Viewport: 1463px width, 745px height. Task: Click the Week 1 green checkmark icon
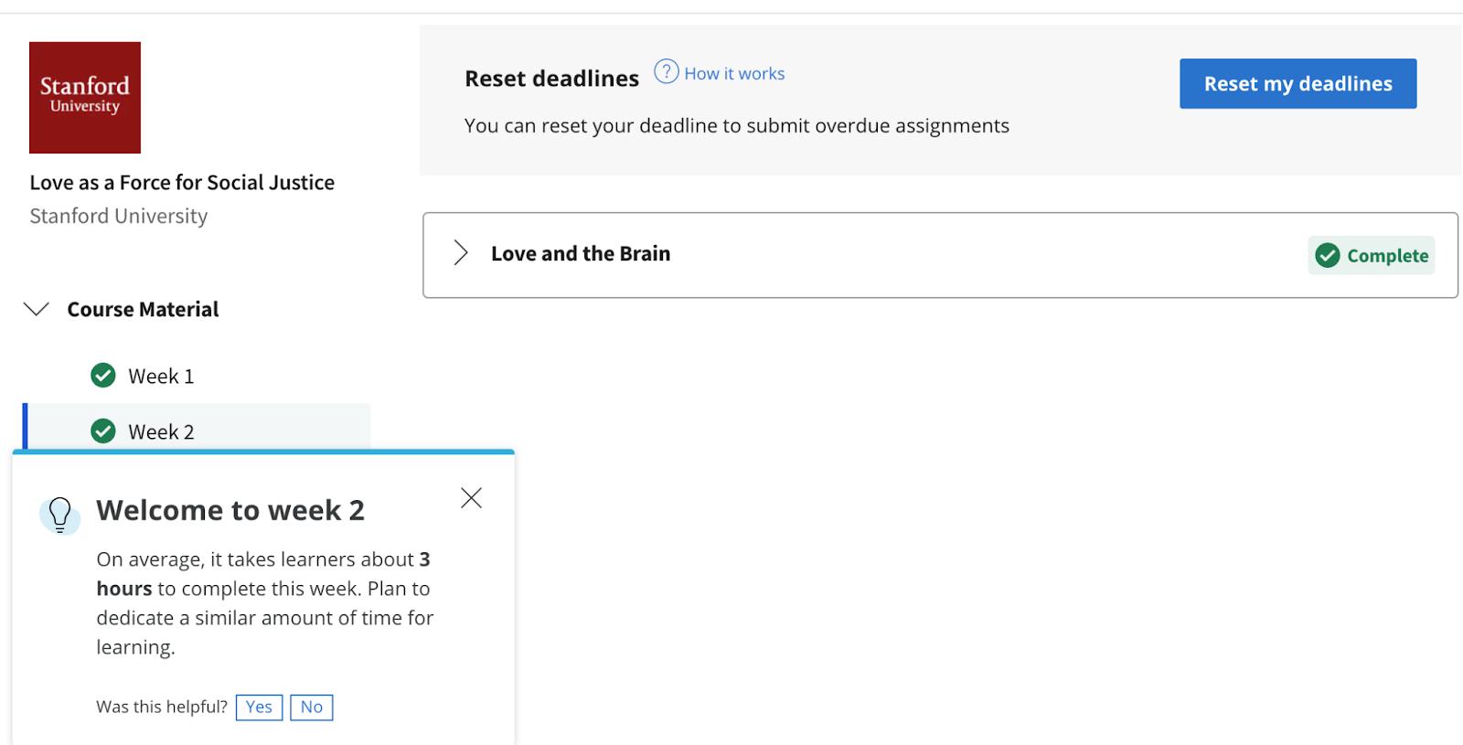[103, 376]
